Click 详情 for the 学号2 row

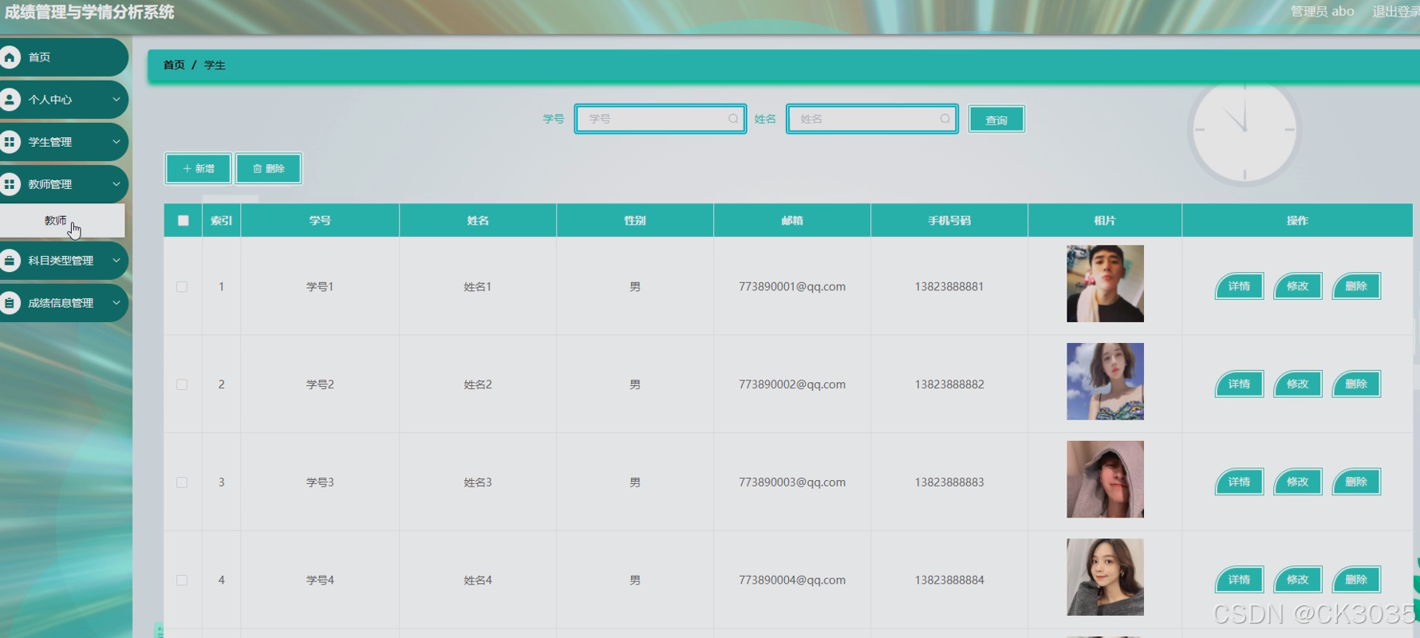pos(1239,384)
